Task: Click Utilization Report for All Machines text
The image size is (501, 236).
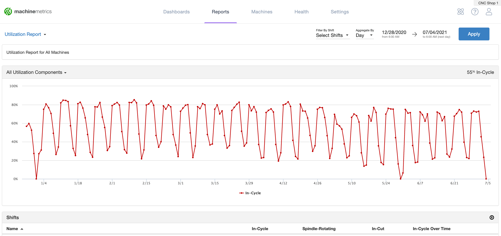Action: (38, 52)
